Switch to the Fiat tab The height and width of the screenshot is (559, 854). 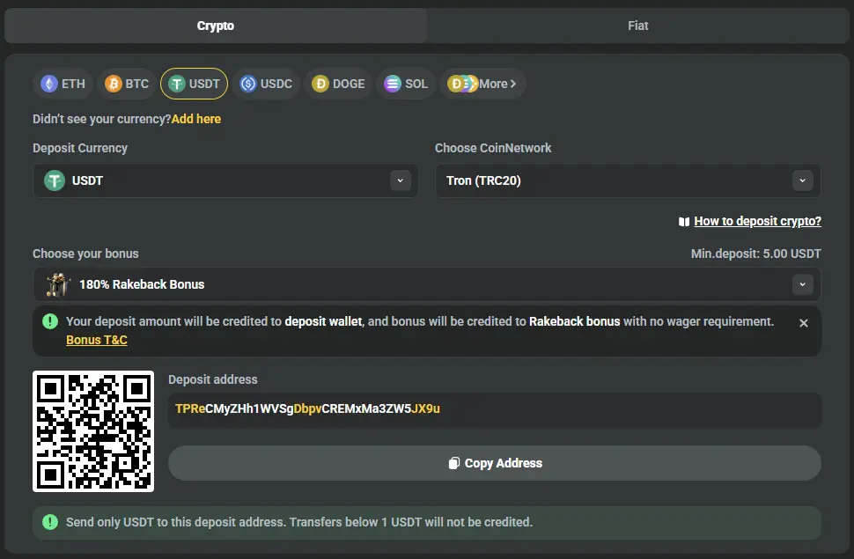[637, 26]
